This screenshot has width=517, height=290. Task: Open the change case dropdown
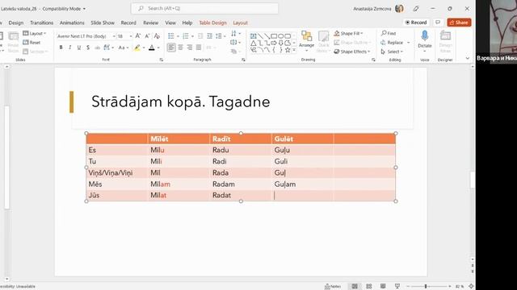[124, 48]
